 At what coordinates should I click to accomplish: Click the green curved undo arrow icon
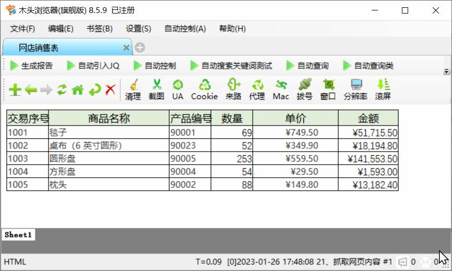tap(94, 90)
